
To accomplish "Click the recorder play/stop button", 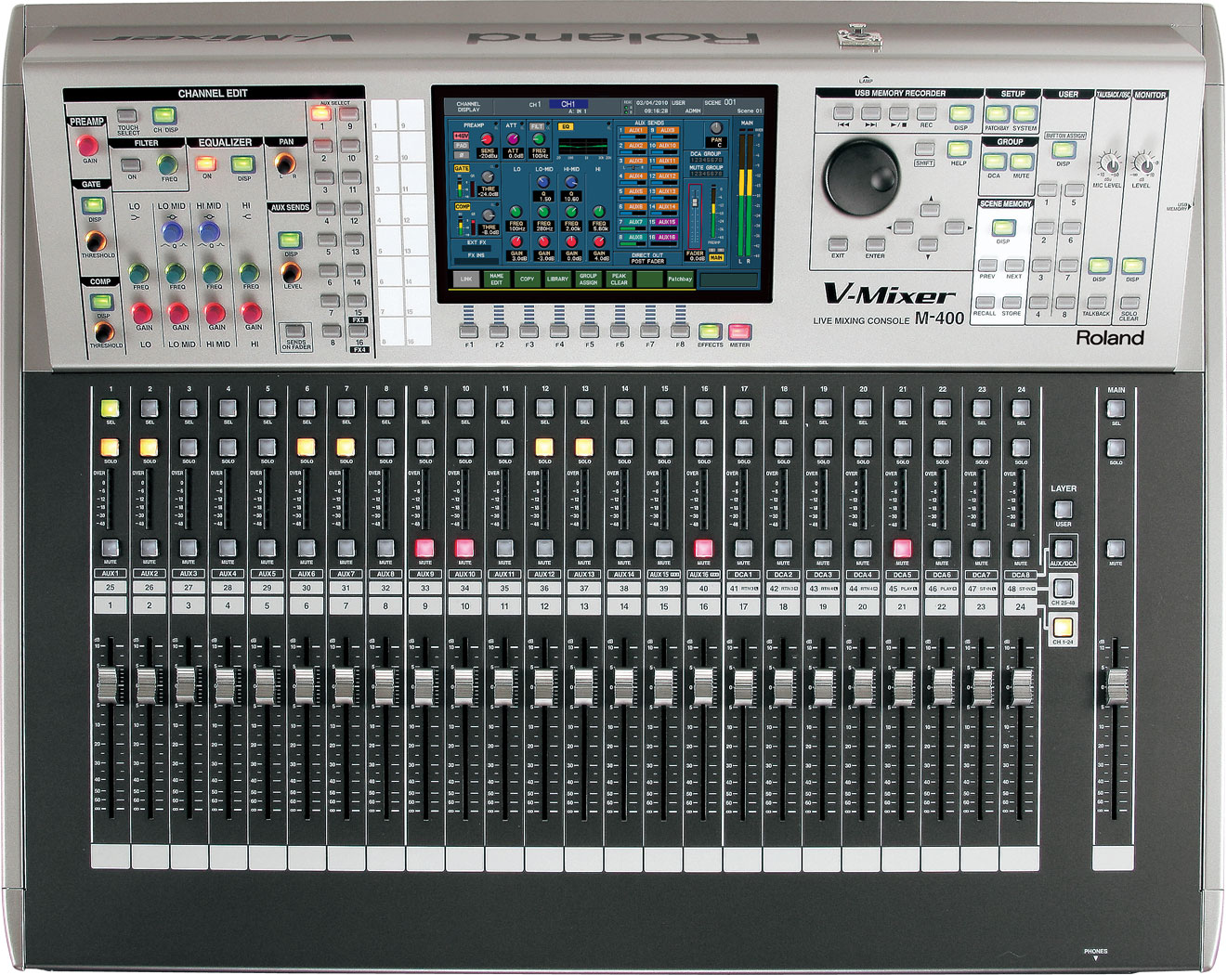I will [898, 113].
